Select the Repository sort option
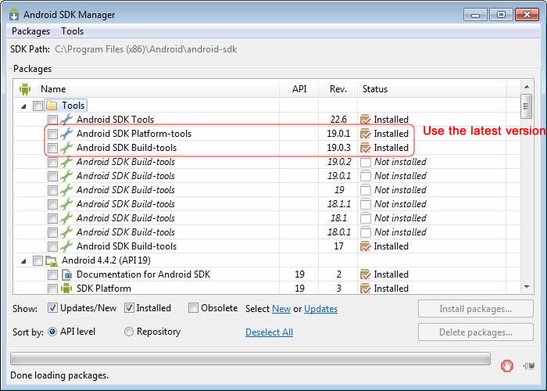Image resolution: width=547 pixels, height=391 pixels. click(129, 332)
